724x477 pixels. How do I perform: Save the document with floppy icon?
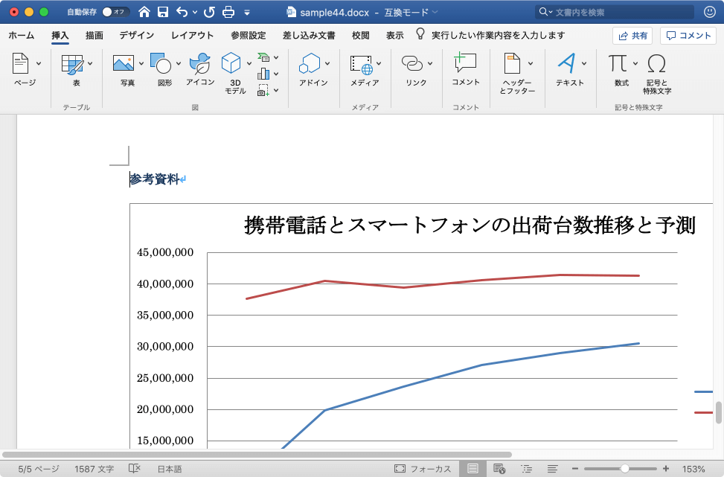pos(162,12)
